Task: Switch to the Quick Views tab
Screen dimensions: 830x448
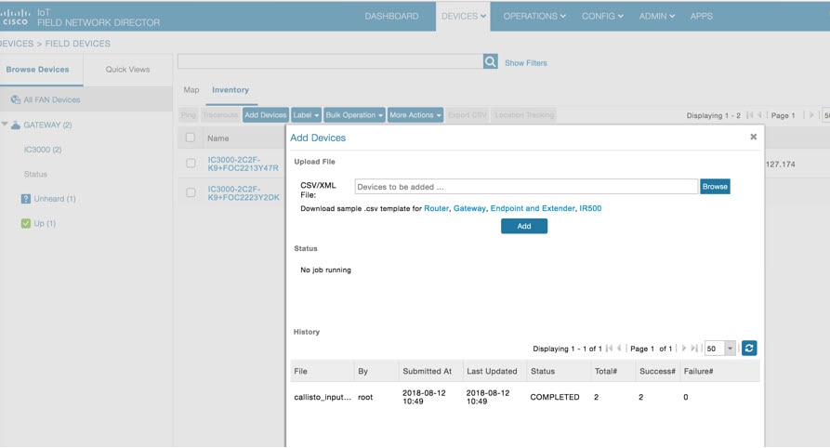Action: click(127, 70)
